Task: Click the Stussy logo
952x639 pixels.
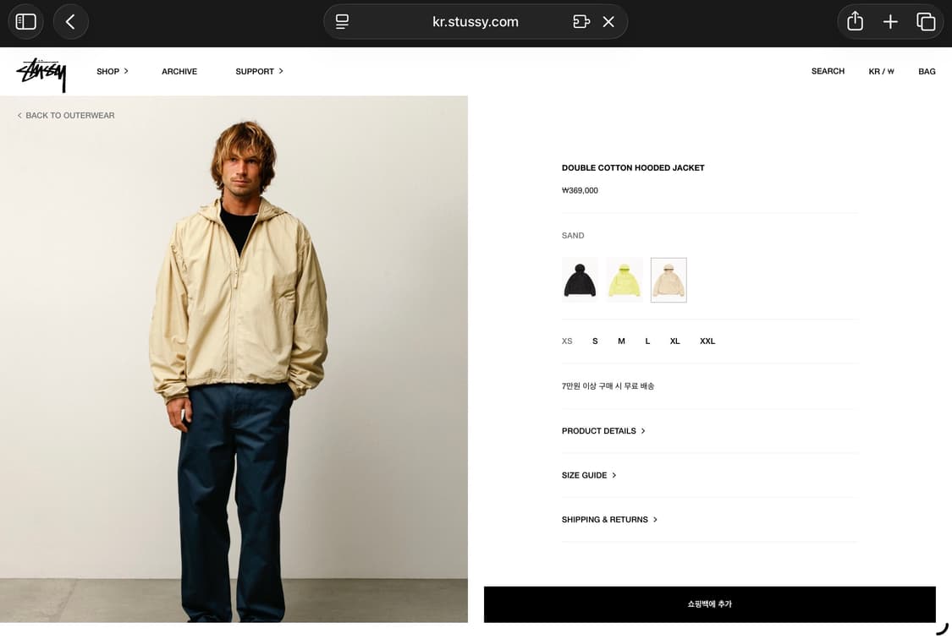Action: click(41, 74)
